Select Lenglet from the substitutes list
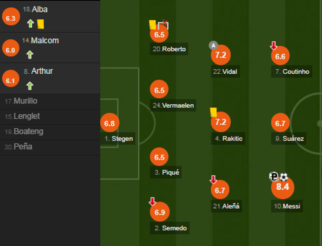 pos(27,116)
